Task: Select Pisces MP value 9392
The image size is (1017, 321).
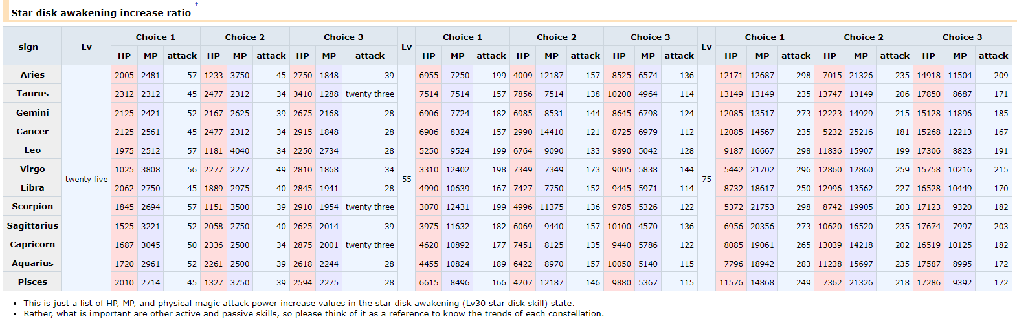Action: (961, 283)
